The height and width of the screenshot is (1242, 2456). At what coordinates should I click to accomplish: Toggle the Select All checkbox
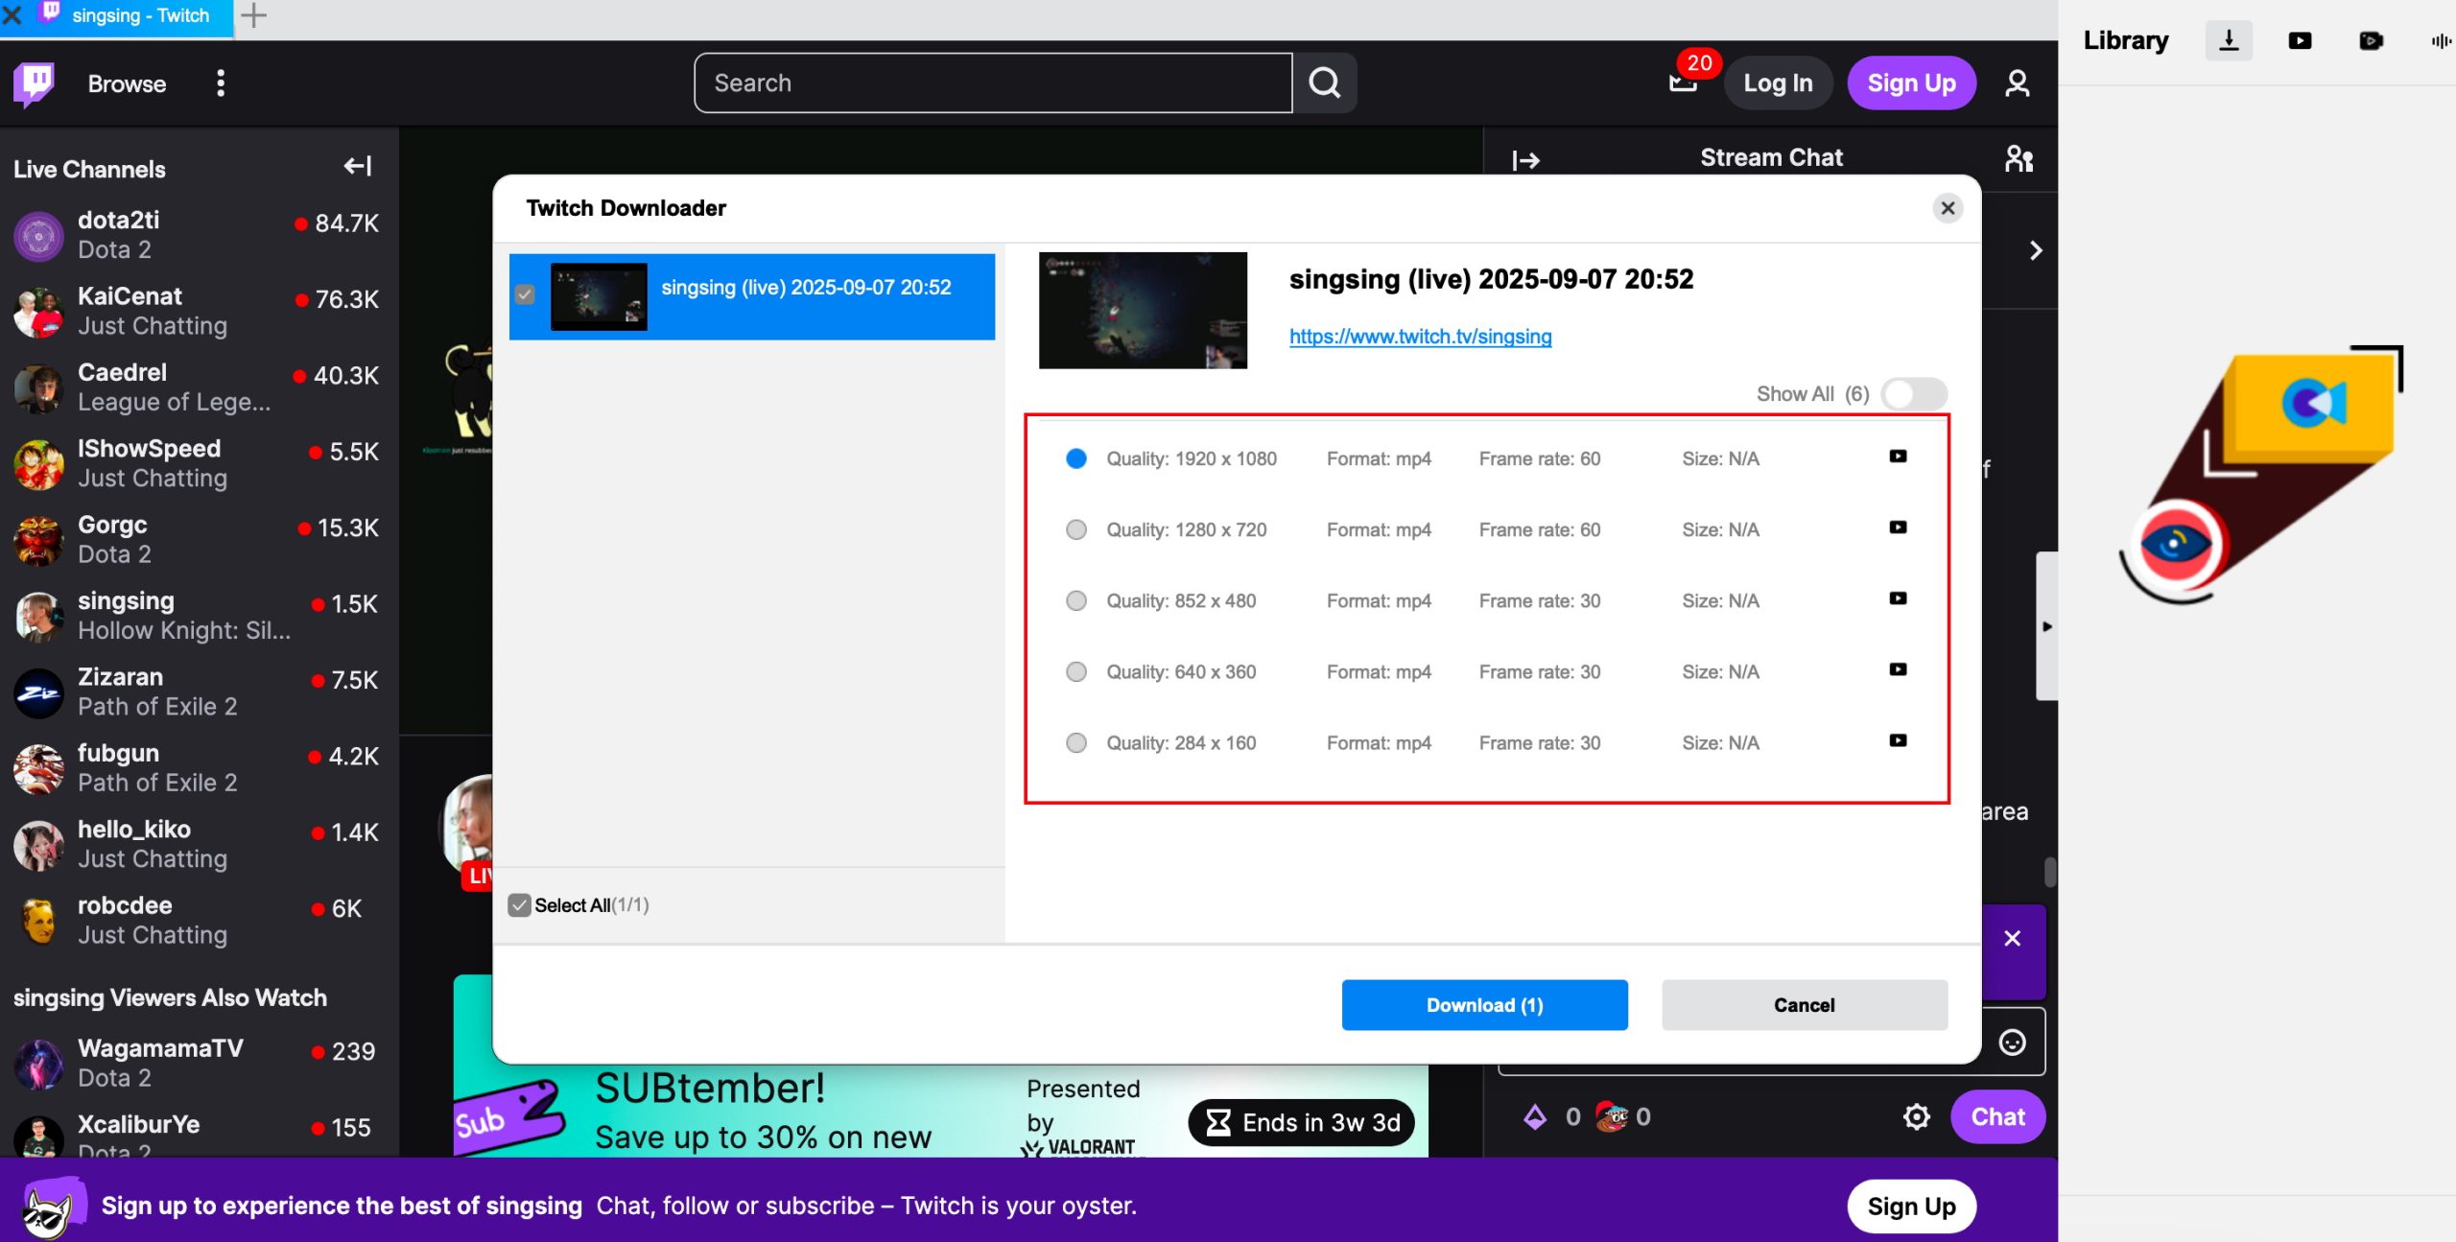[519, 905]
